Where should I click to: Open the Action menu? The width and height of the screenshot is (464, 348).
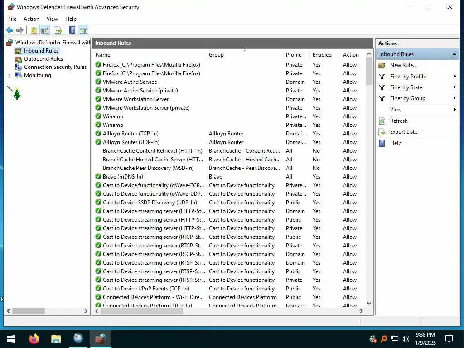pos(31,19)
